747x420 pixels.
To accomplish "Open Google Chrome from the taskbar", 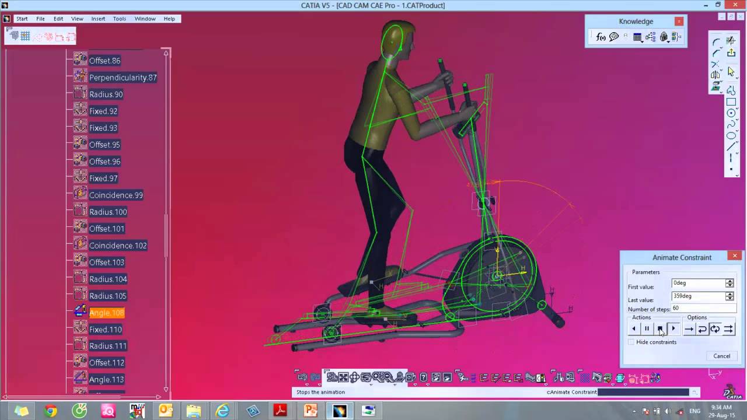I will coord(51,411).
